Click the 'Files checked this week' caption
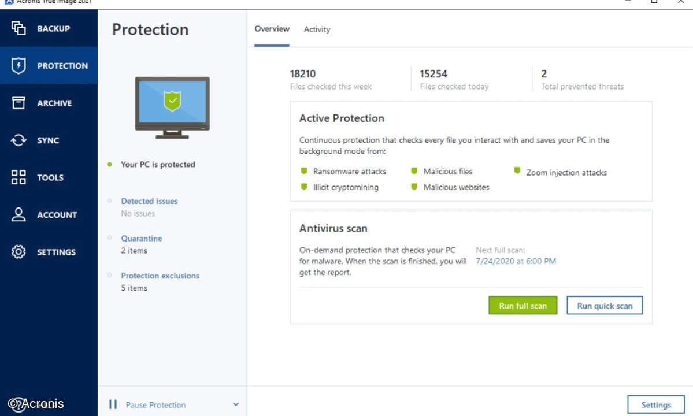Screen dimensions: 693x416 click(x=331, y=87)
